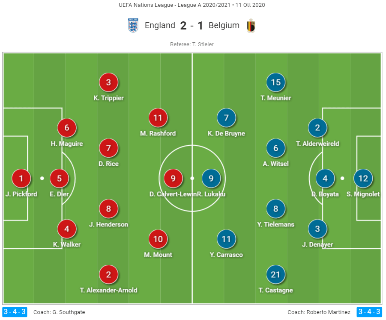Click the Y. Tielemans name label
386x320 pixels.
[275, 224]
